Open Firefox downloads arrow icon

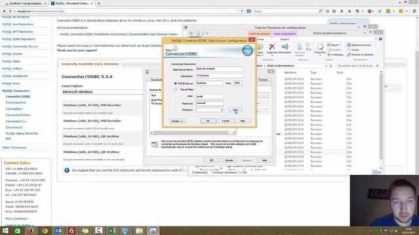(342, 11)
